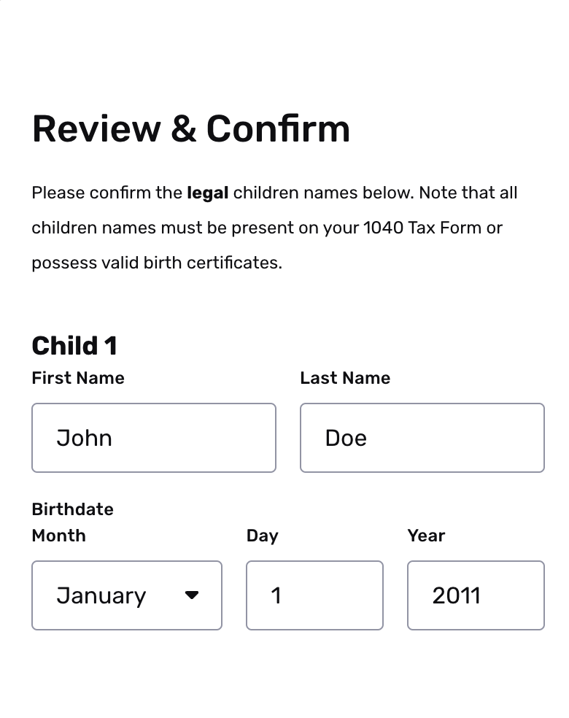Viewport: 569px width, 718px height.
Task: Click the Review & Confirm heading
Action: click(191, 129)
